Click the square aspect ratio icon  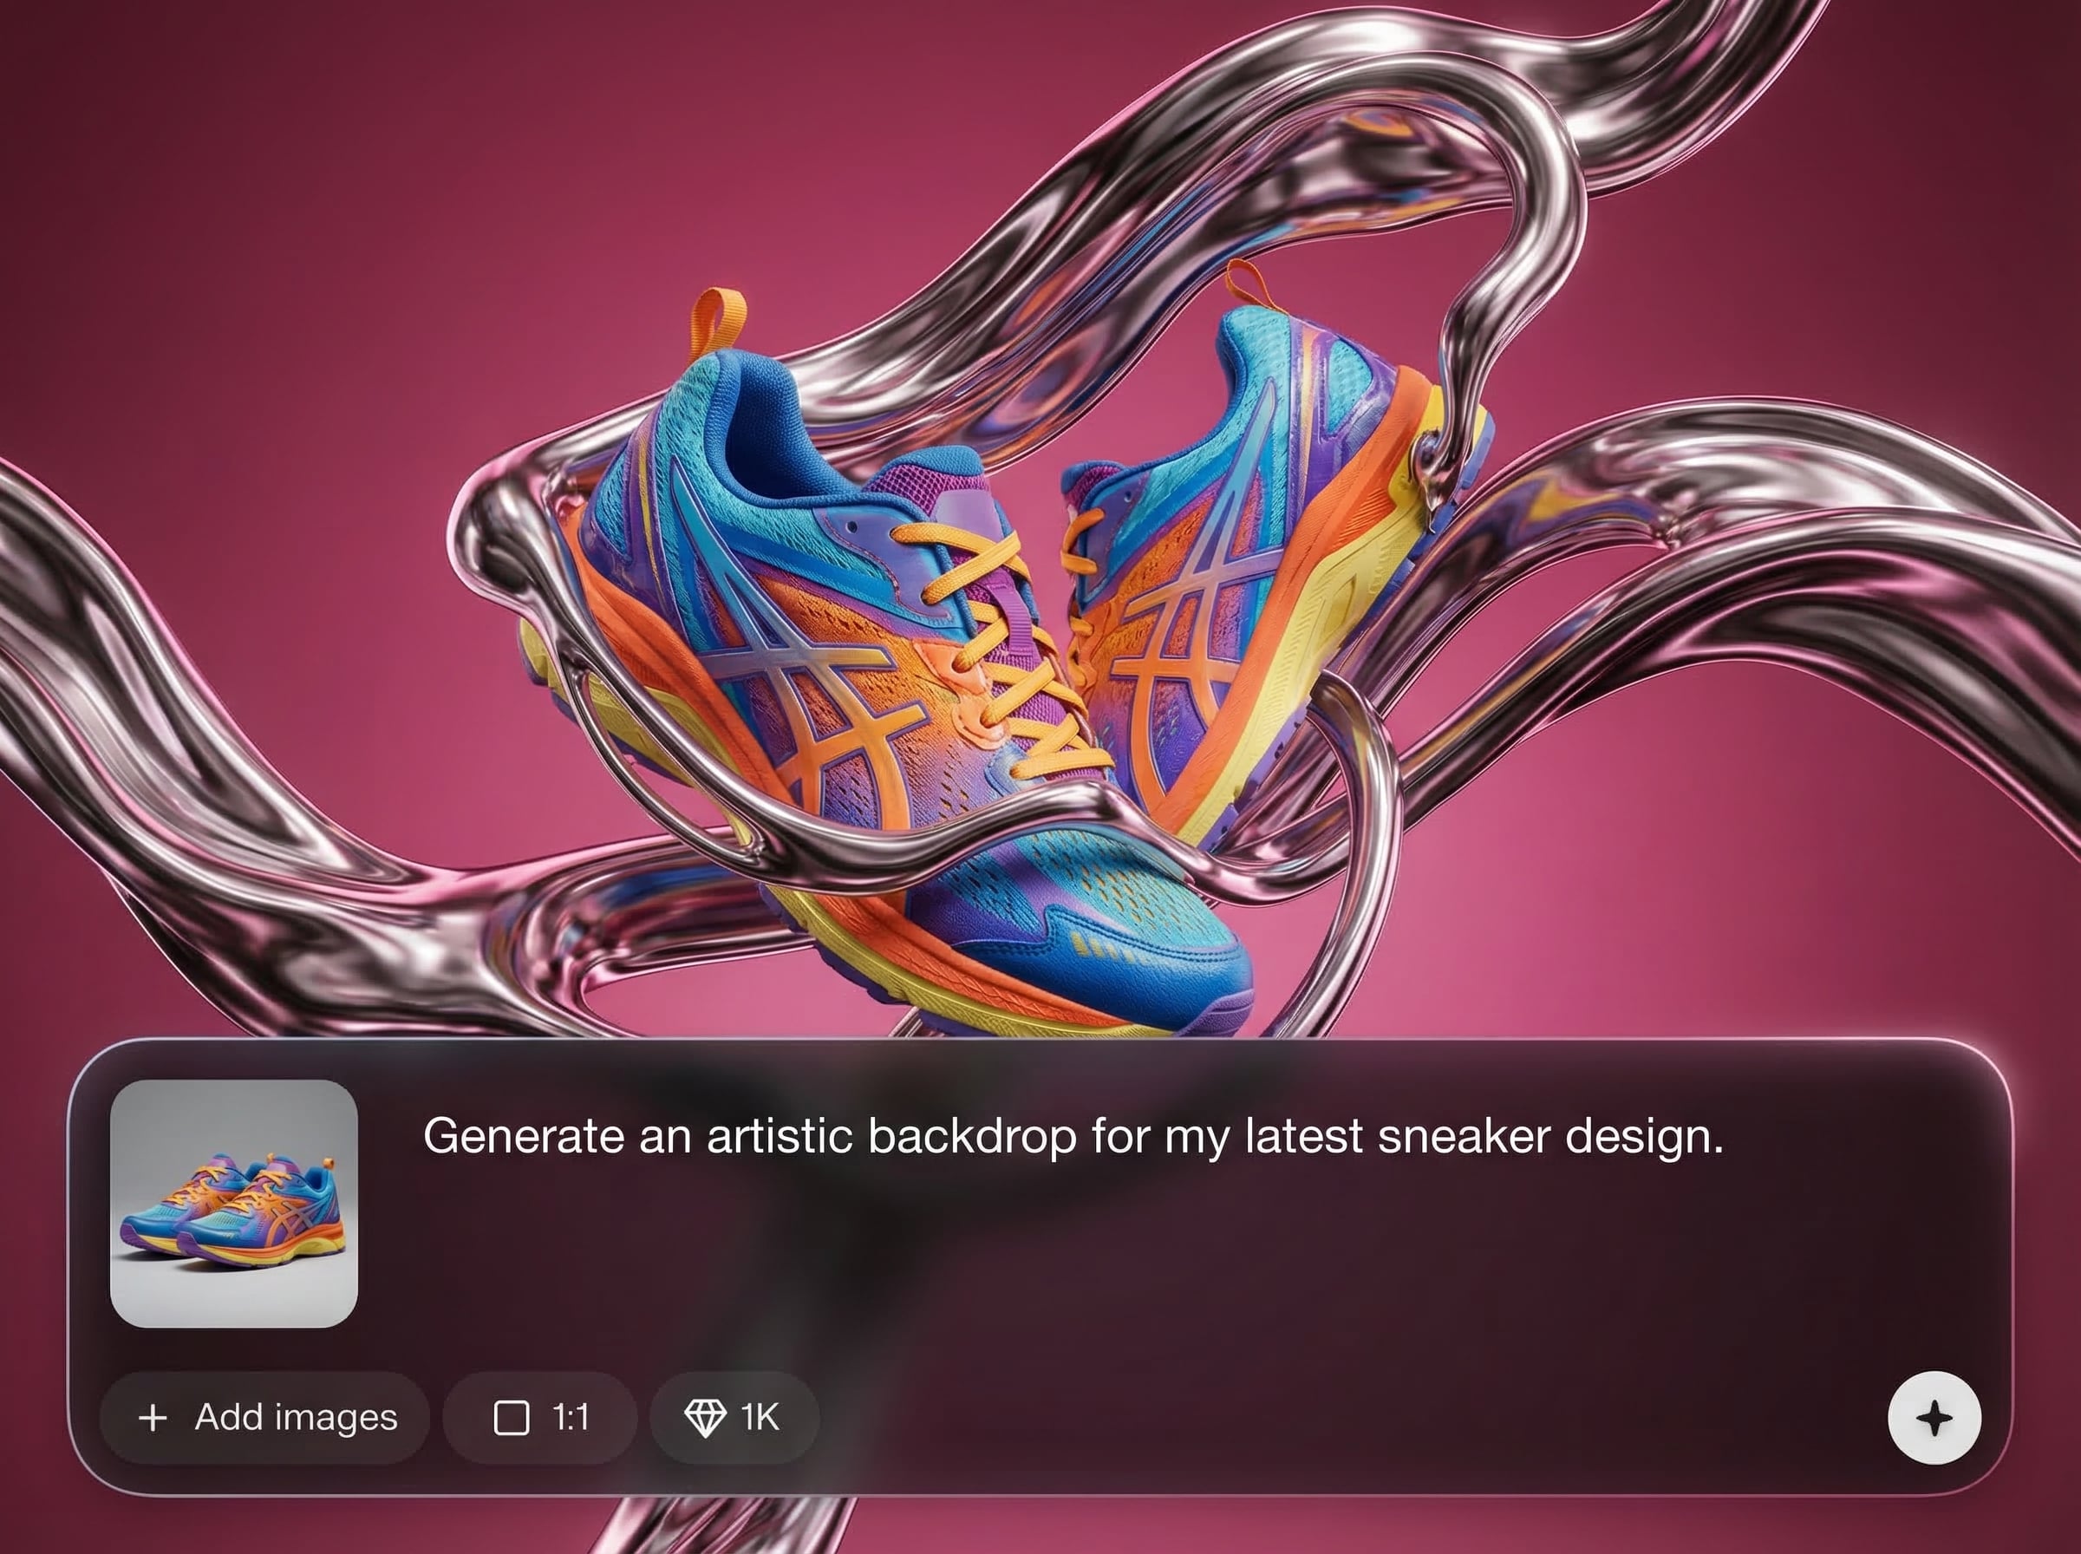point(512,1418)
